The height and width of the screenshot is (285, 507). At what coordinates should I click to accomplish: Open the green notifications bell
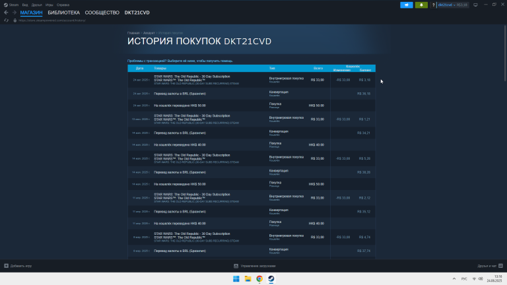click(x=421, y=5)
